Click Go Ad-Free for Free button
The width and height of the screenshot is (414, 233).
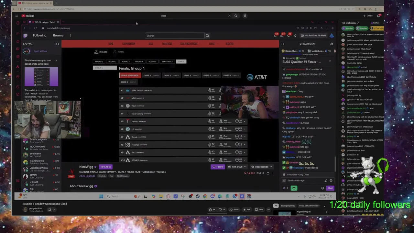(x=313, y=36)
